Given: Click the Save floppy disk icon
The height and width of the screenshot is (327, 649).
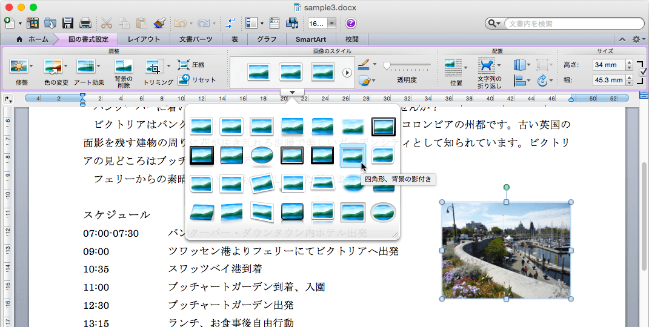Looking at the screenshot, I should pyautogui.click(x=68, y=24).
